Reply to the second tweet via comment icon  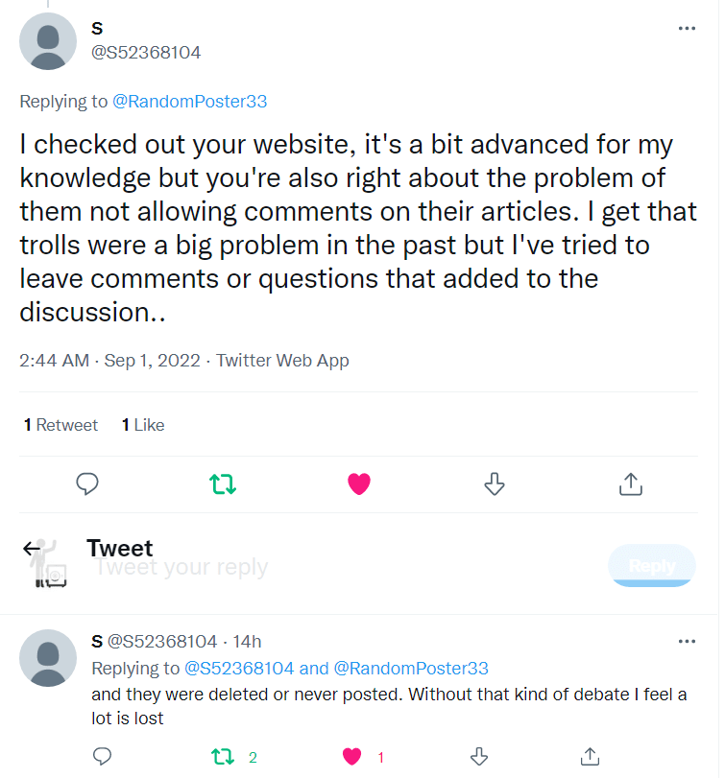103,757
